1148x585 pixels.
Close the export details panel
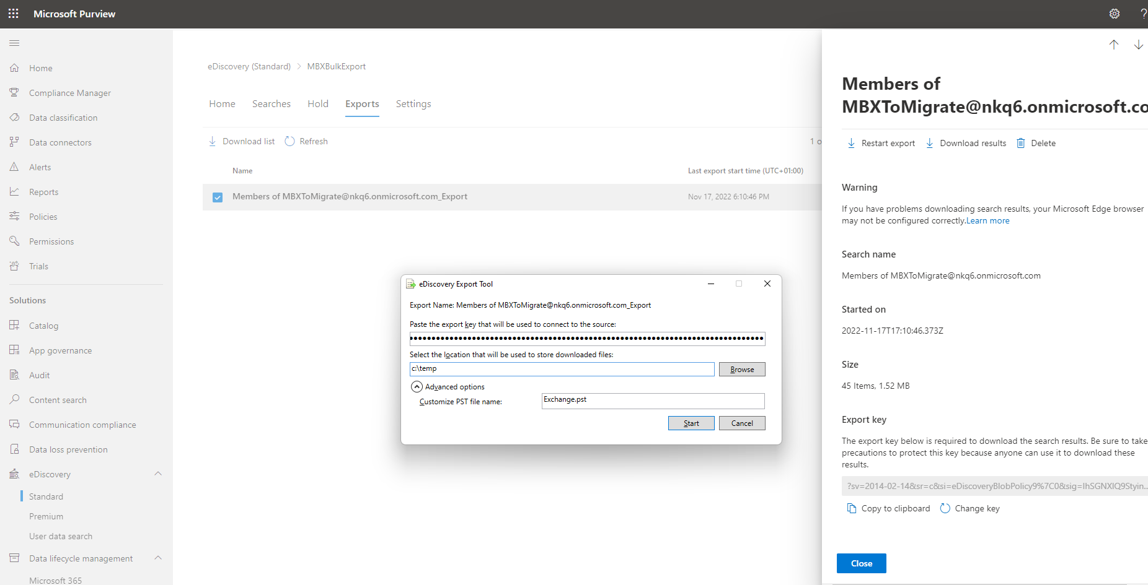click(862, 563)
